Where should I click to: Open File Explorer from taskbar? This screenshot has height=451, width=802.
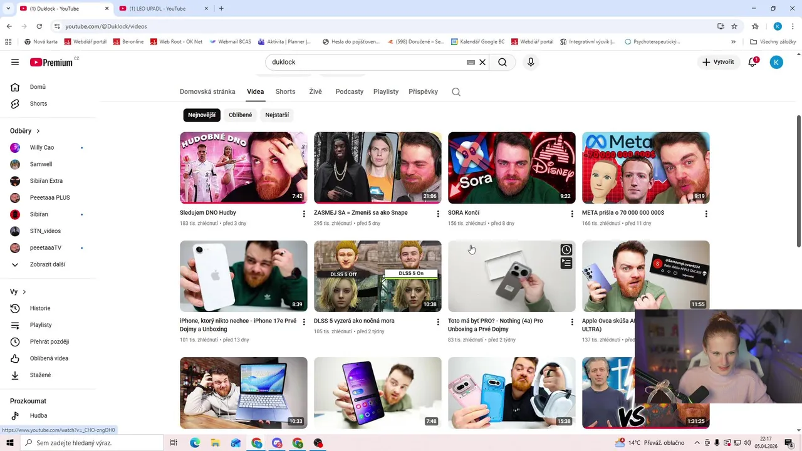point(215,443)
